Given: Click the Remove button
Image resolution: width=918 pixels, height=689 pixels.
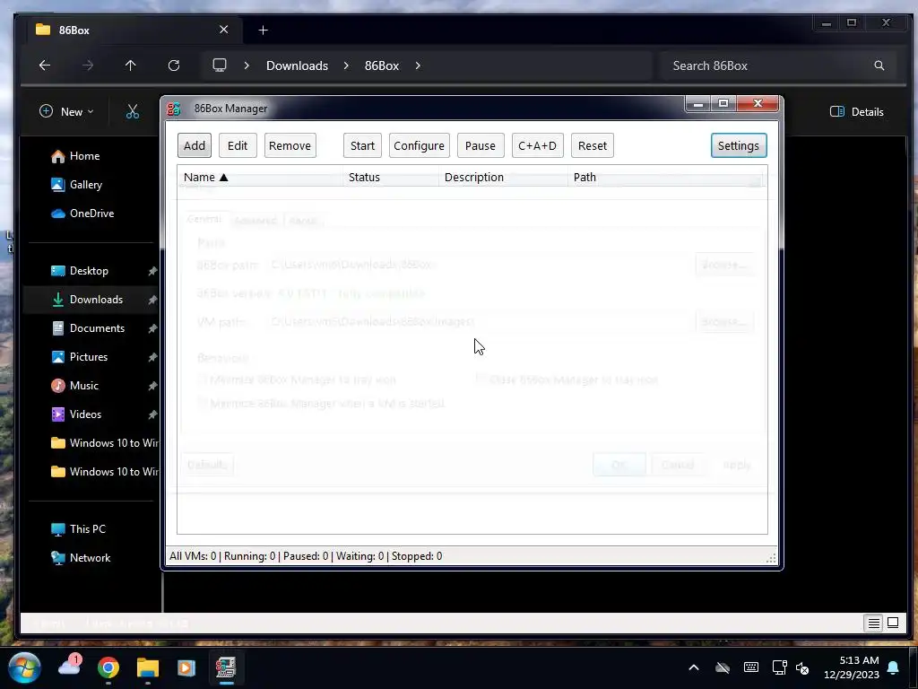Looking at the screenshot, I should (x=290, y=145).
